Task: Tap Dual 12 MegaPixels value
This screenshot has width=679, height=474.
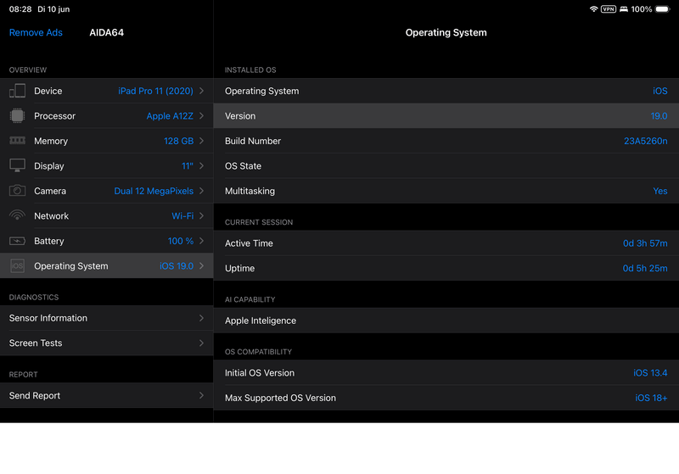Action: coord(154,191)
